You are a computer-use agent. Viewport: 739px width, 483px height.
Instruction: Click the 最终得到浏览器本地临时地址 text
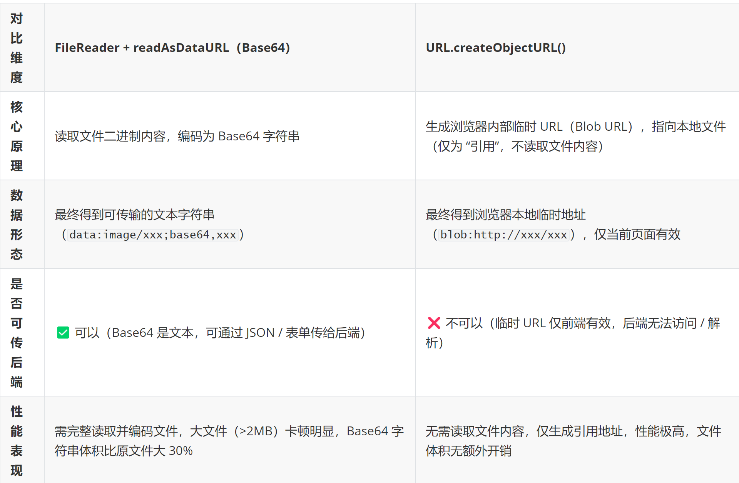click(505, 215)
